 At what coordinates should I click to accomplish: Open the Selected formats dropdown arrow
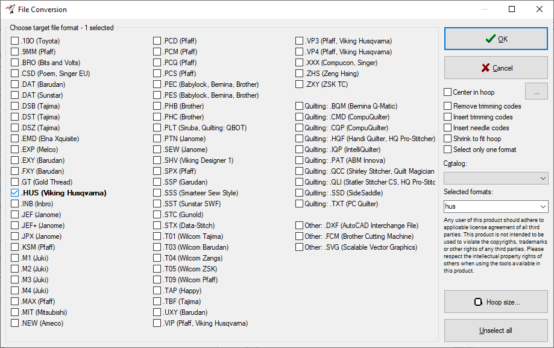543,206
